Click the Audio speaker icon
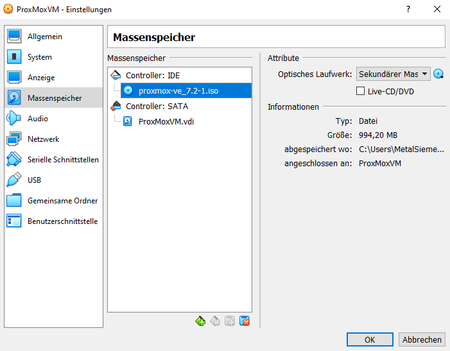This screenshot has height=351, width=450. click(13, 118)
